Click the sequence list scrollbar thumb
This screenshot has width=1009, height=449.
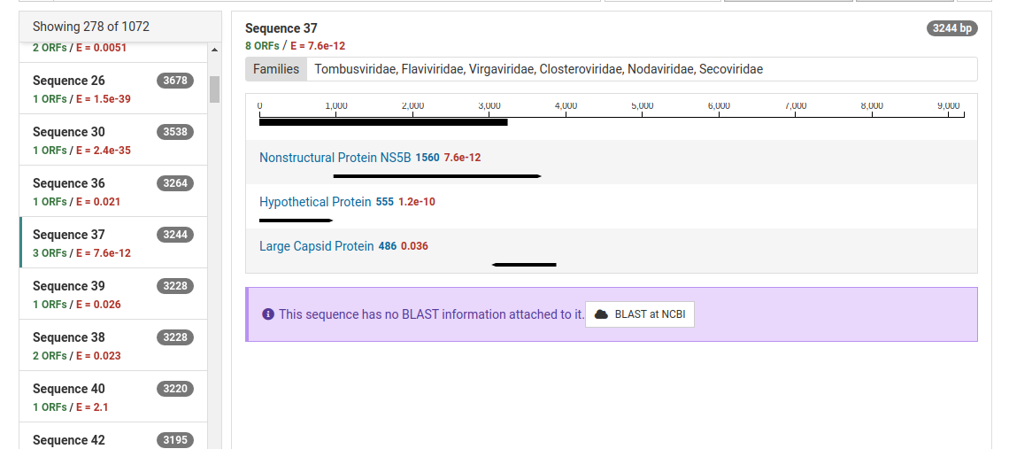pos(214,89)
